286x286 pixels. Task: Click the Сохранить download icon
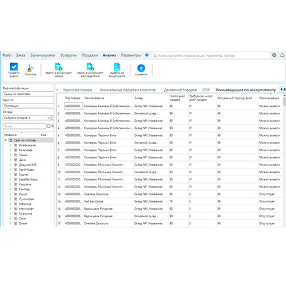(x=141, y=68)
